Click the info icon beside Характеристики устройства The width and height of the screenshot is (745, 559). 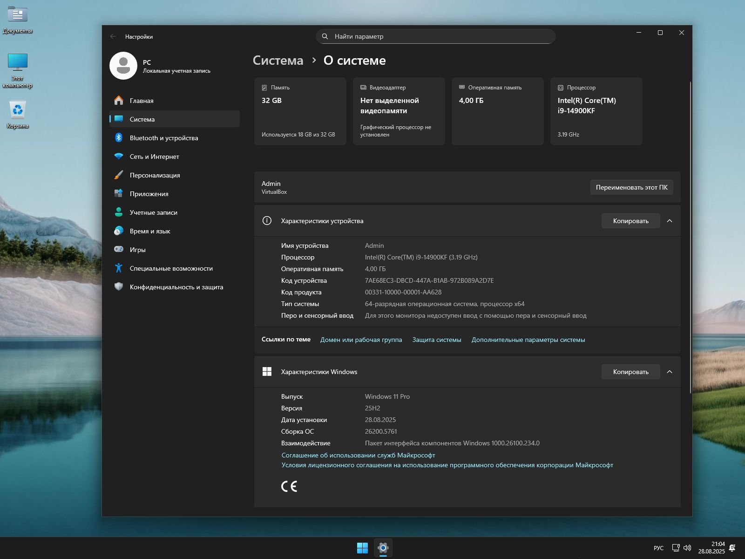(267, 221)
